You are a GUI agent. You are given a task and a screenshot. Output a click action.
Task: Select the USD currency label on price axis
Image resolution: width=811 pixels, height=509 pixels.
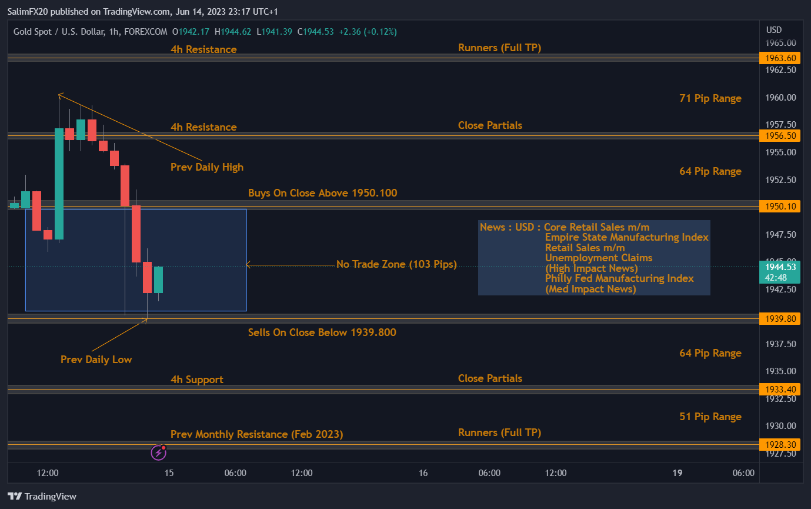774,30
